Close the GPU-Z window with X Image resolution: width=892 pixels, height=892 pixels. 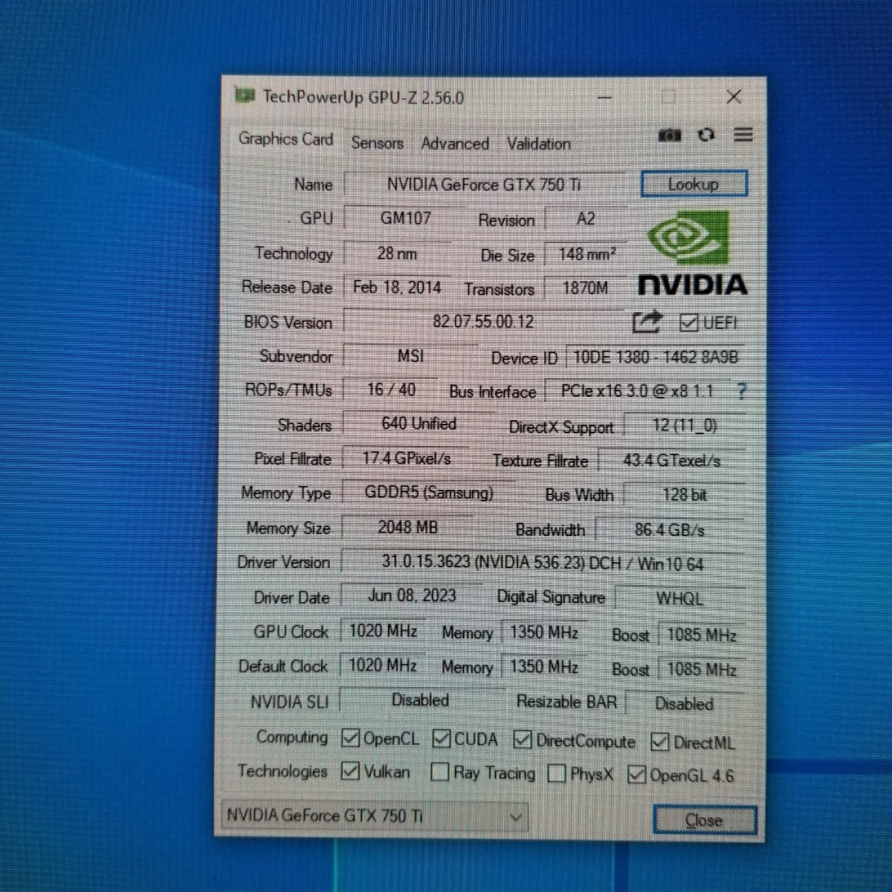tap(734, 97)
